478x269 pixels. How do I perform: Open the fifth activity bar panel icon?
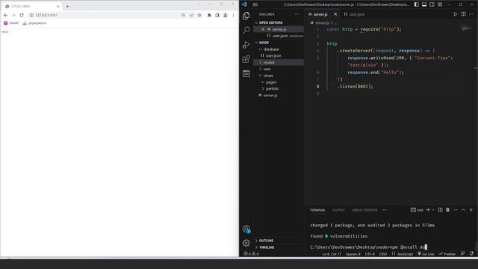pos(246,73)
